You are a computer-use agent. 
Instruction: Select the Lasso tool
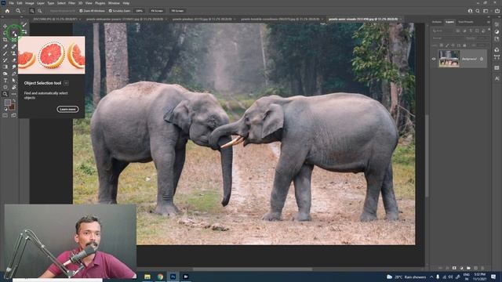(5, 33)
